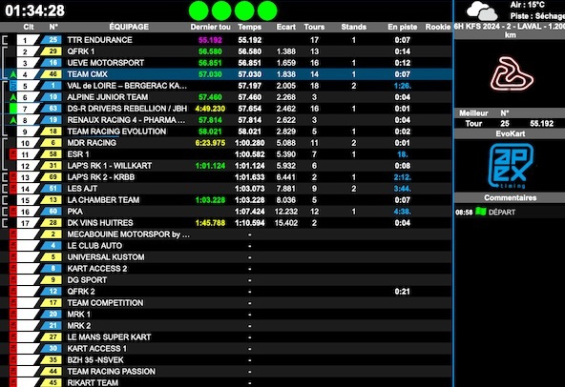Open the Apex Timing logo

[511, 166]
